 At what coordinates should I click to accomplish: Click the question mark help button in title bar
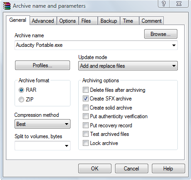tap(164, 4)
